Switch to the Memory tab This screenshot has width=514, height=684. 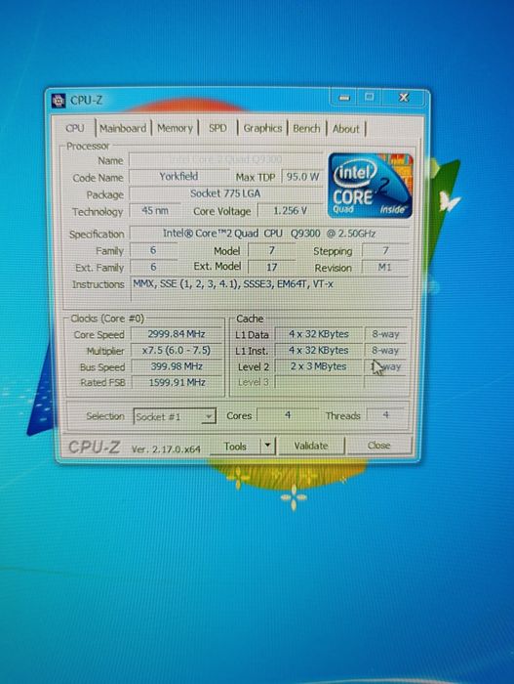[x=175, y=128]
